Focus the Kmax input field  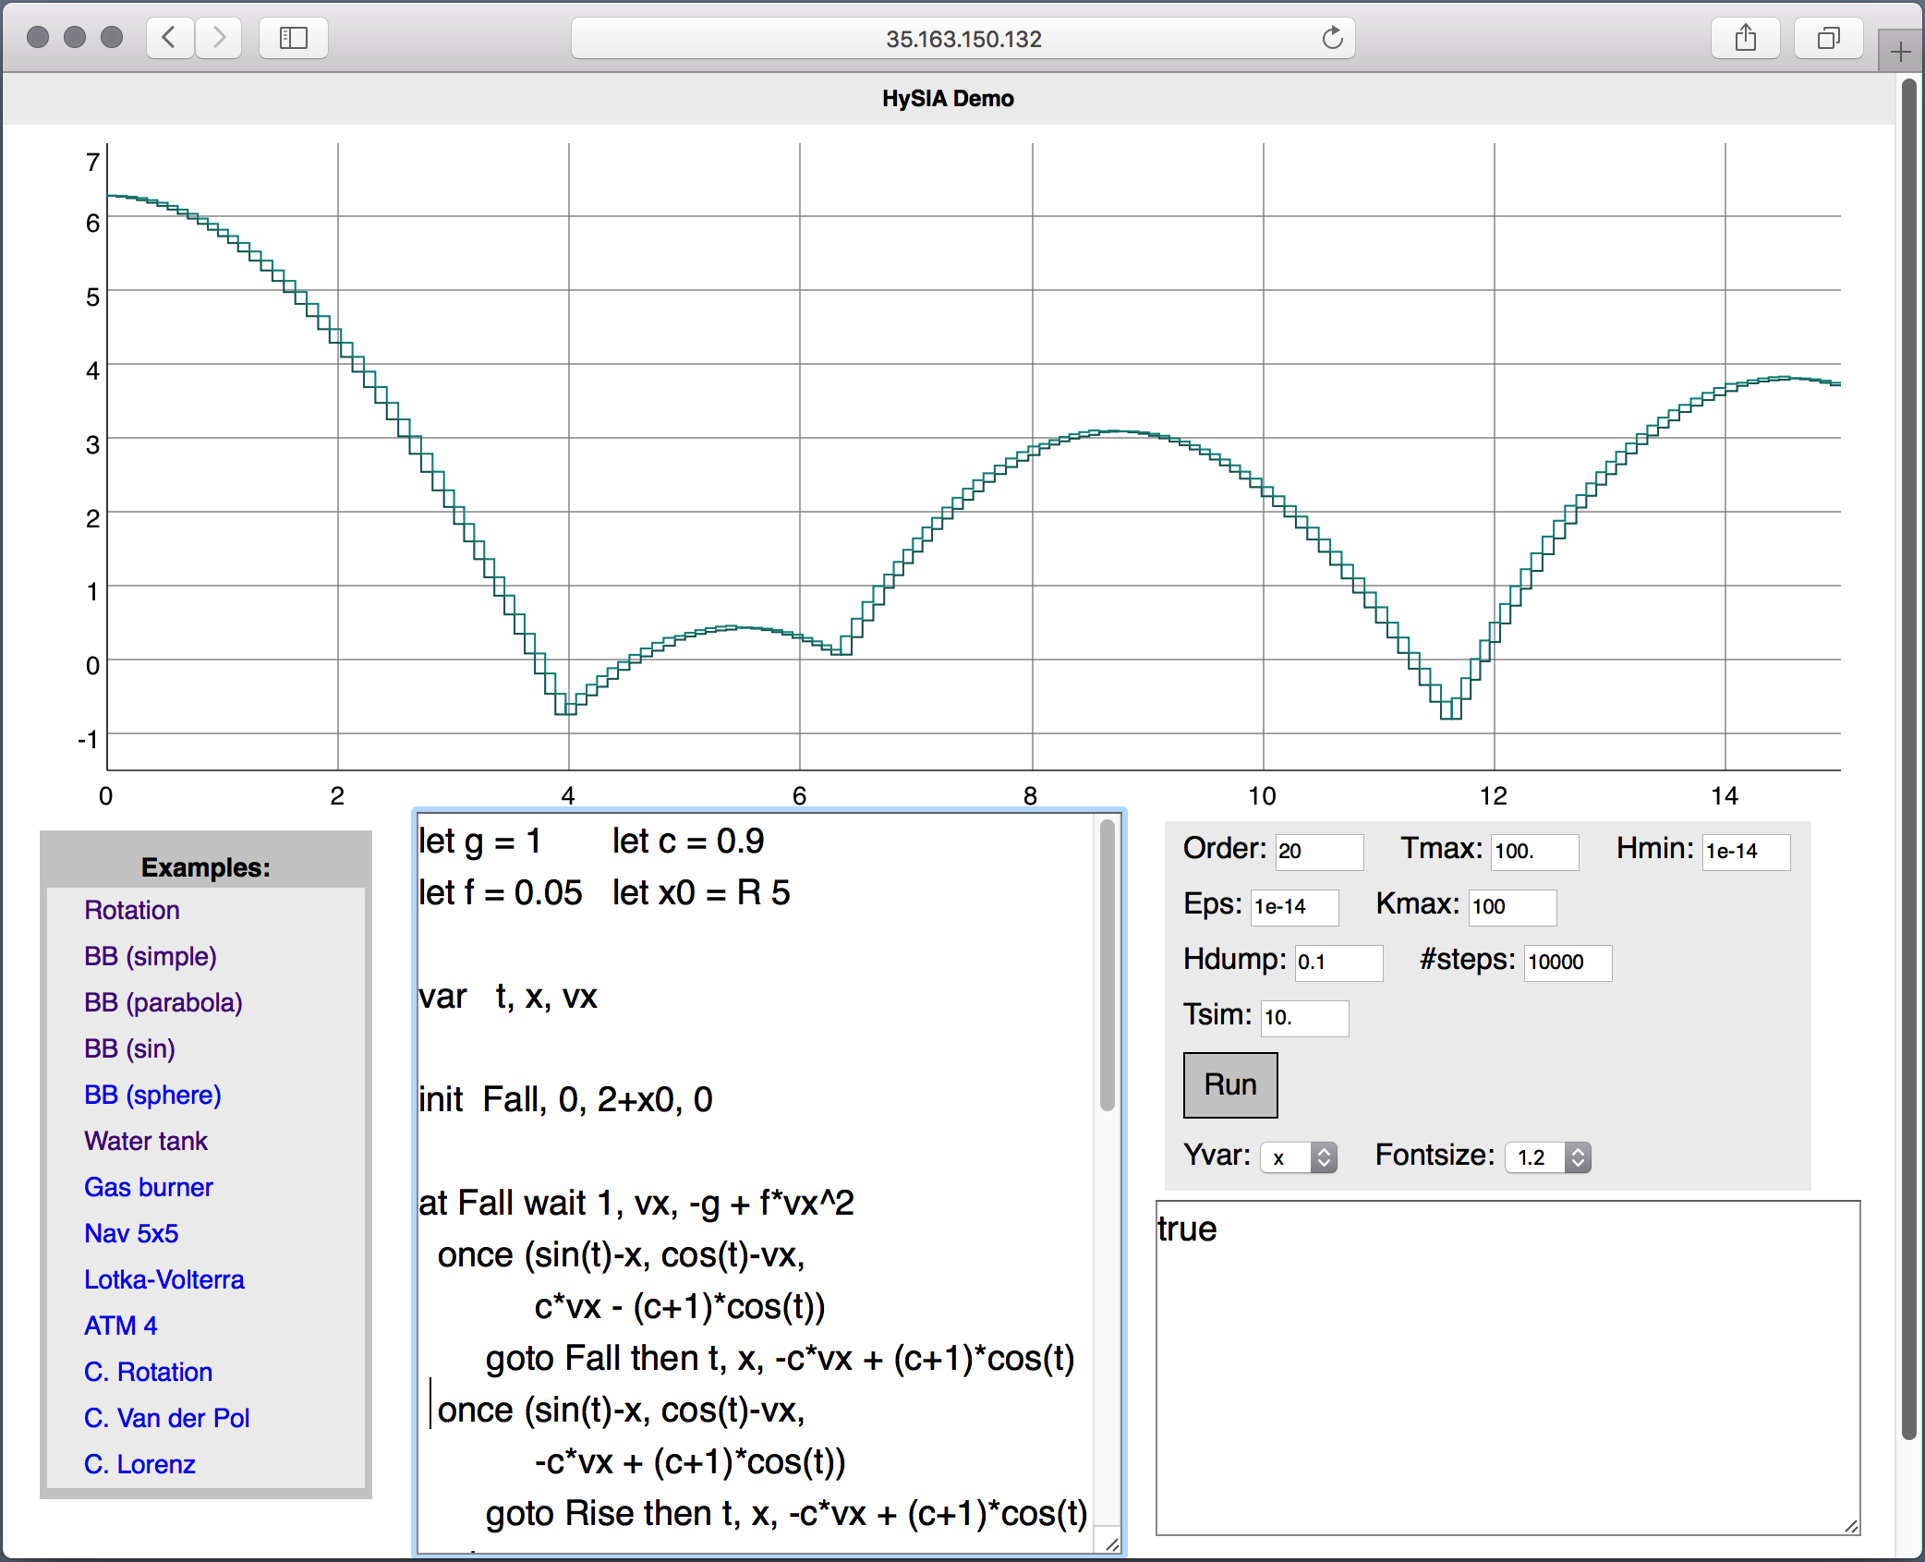[1513, 906]
